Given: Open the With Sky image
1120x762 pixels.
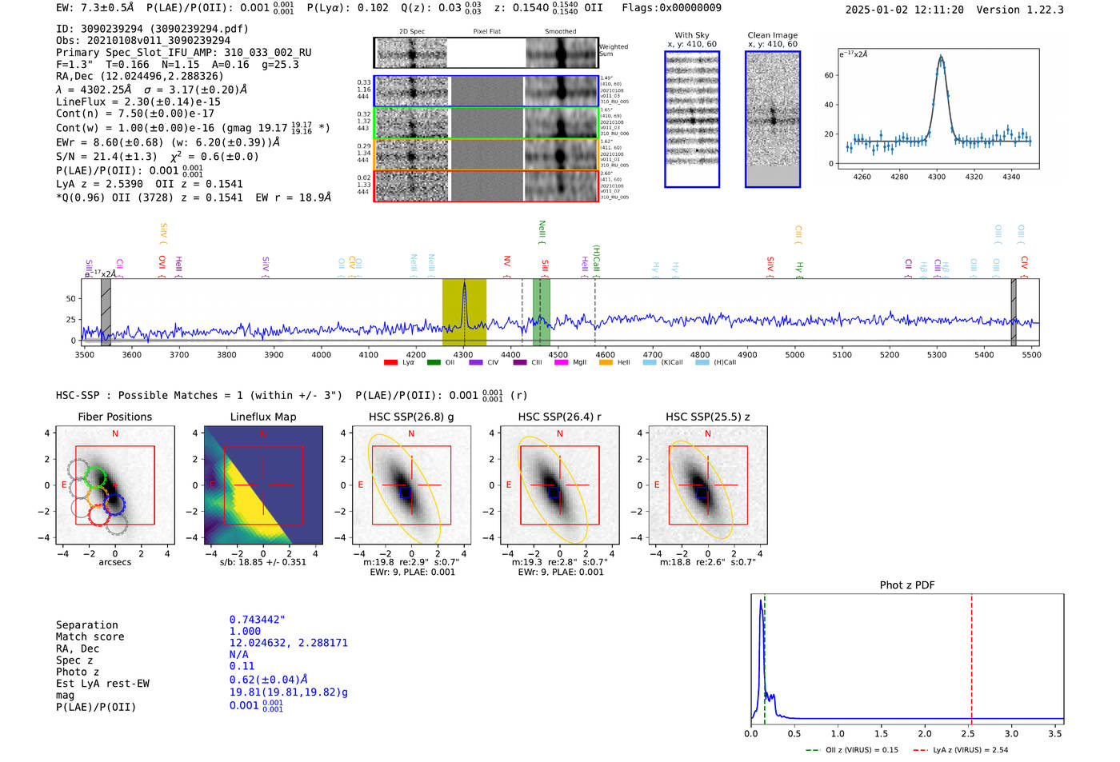Looking at the screenshot, I should click(692, 119).
